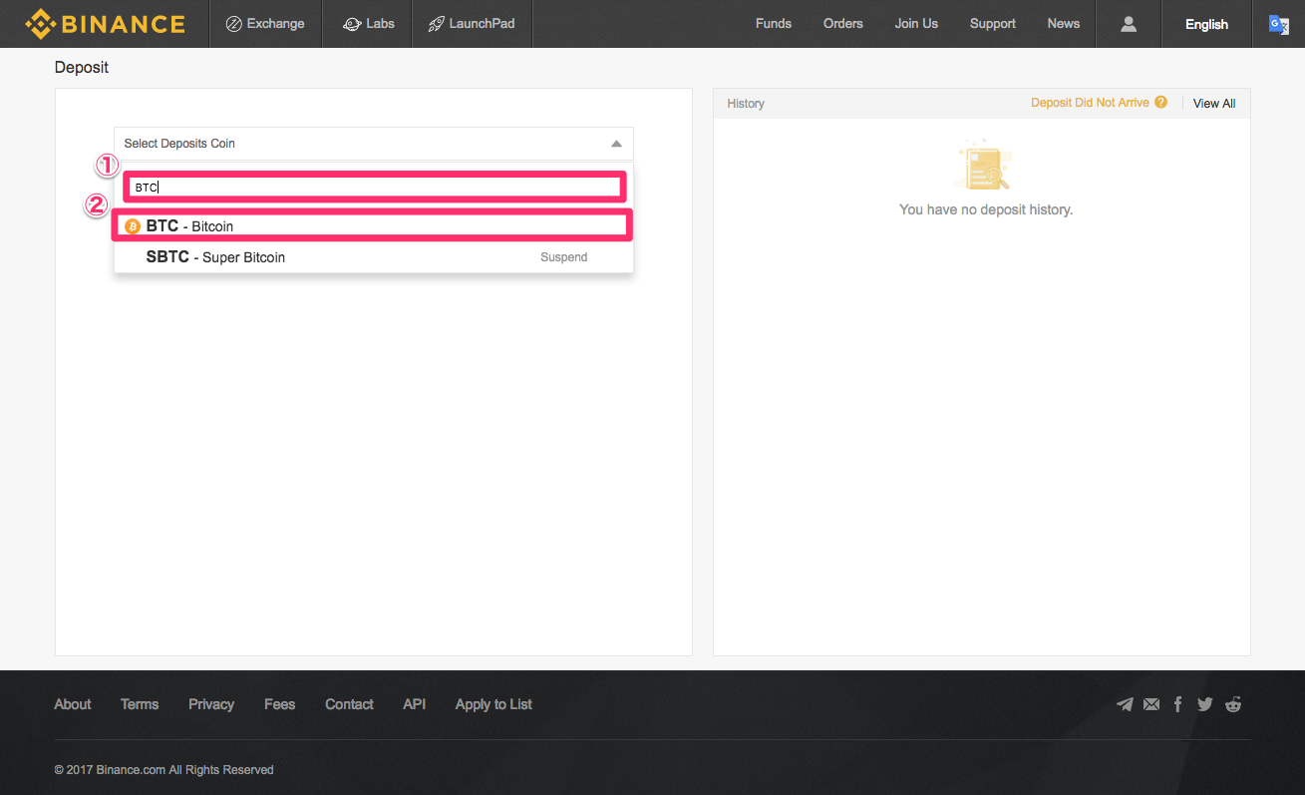The image size is (1305, 795).
Task: Click View All deposit history
Action: click(x=1214, y=104)
